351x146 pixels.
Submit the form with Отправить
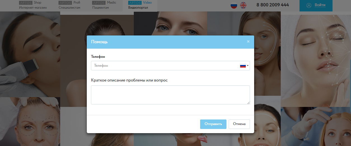pos(213,124)
